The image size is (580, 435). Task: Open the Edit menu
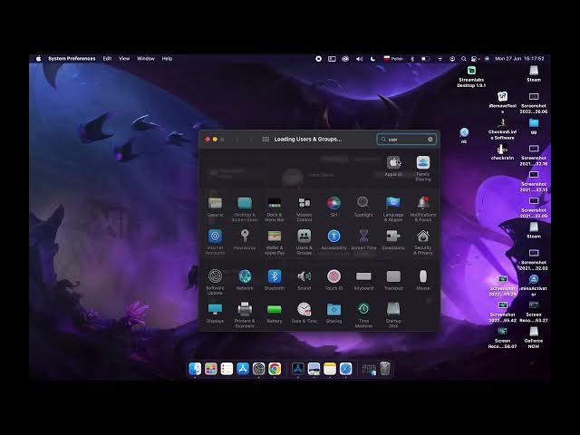(107, 58)
